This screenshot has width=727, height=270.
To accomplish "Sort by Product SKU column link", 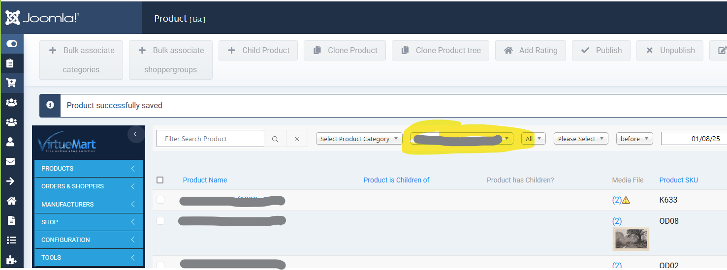I will pos(678,180).
